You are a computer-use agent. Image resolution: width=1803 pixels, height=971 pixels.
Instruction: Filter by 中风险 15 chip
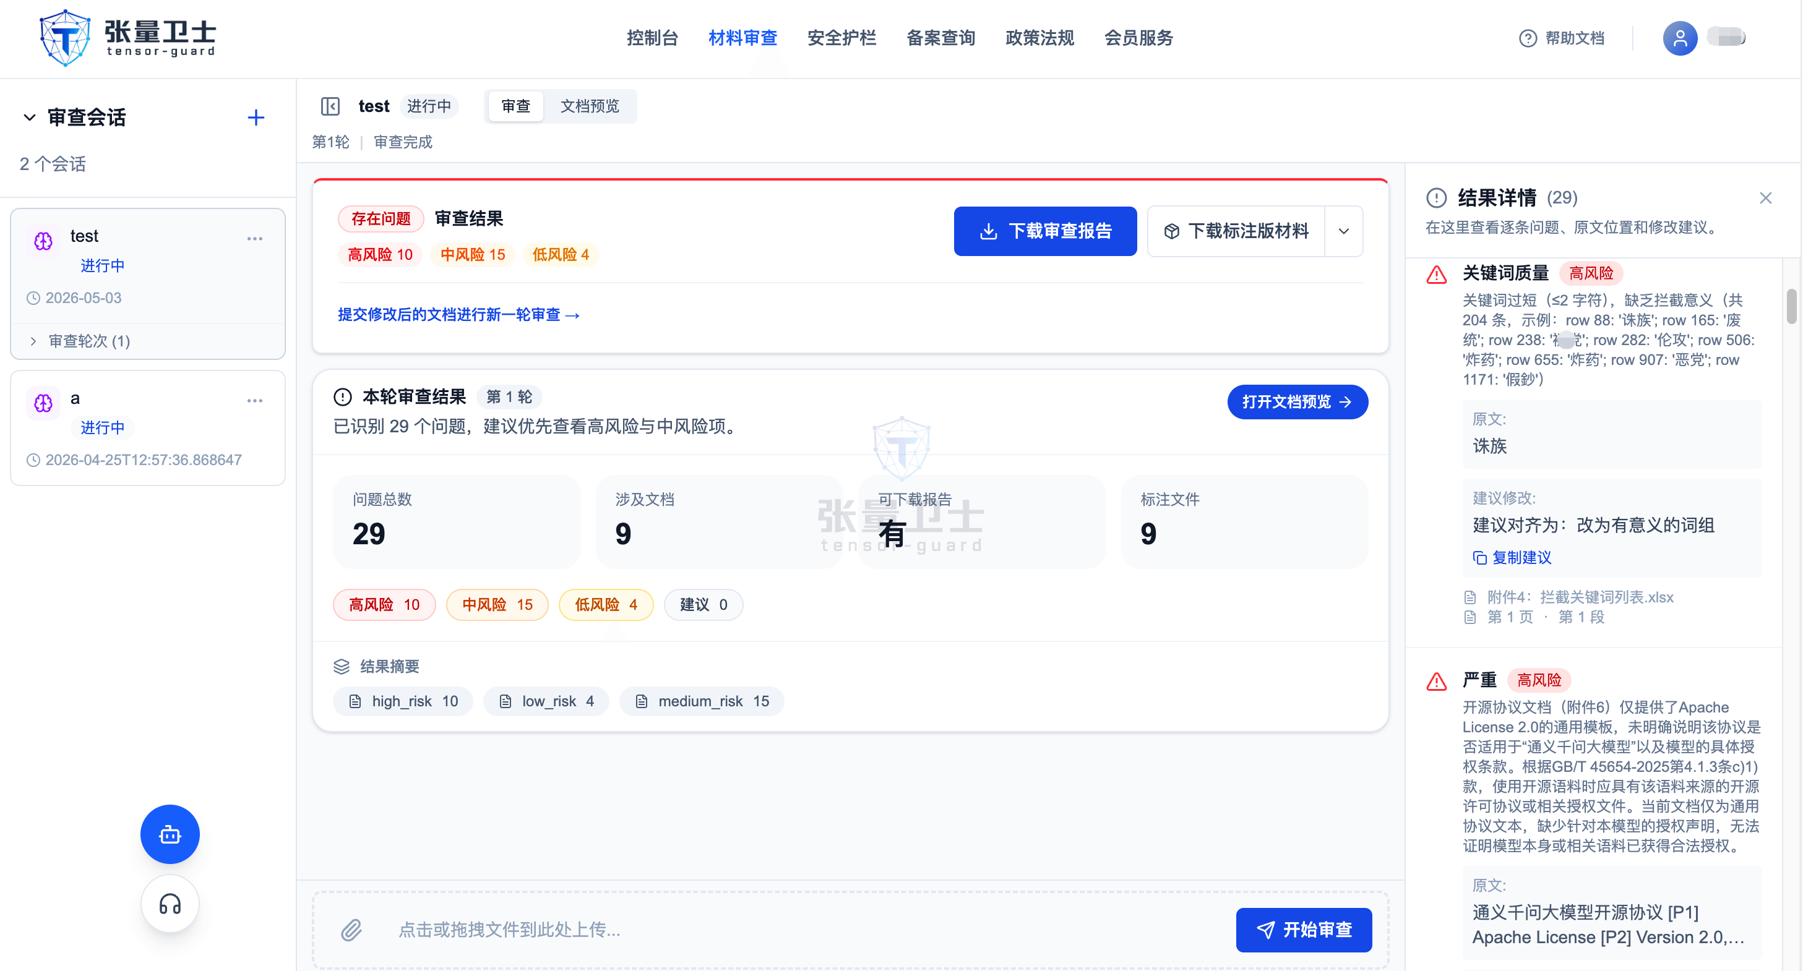pyautogui.click(x=497, y=604)
